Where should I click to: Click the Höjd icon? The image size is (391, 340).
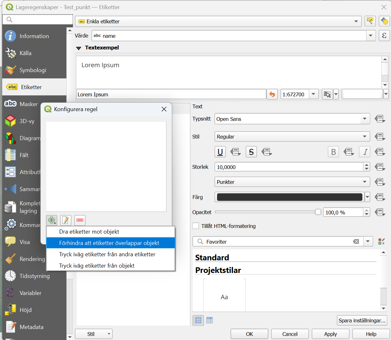coord(10,310)
